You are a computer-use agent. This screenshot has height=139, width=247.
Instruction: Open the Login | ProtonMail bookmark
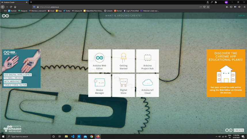(x=131, y=11)
